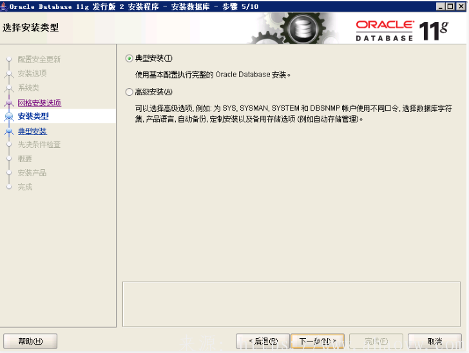Click the 配置安全更新 step in sidebar
The height and width of the screenshot is (353, 469).
coord(39,59)
